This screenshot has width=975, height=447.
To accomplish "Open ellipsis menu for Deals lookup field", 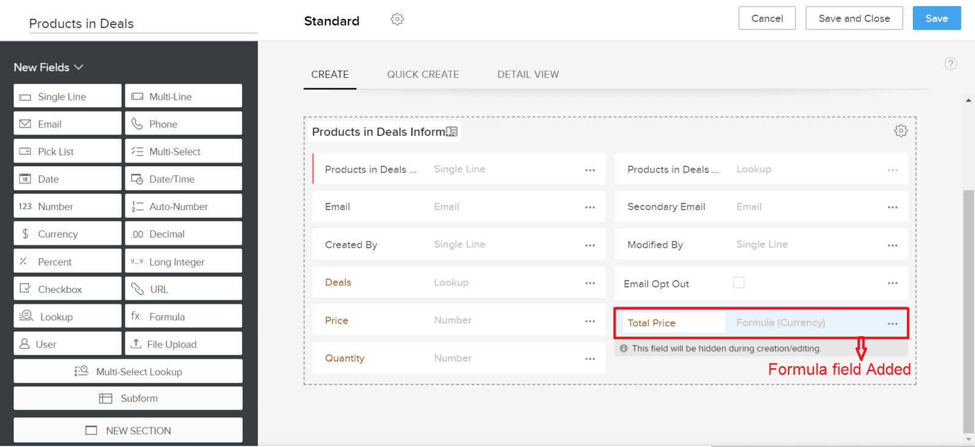I will pos(590,283).
